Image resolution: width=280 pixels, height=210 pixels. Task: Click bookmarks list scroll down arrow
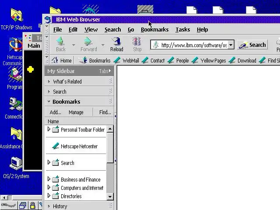[110, 197]
